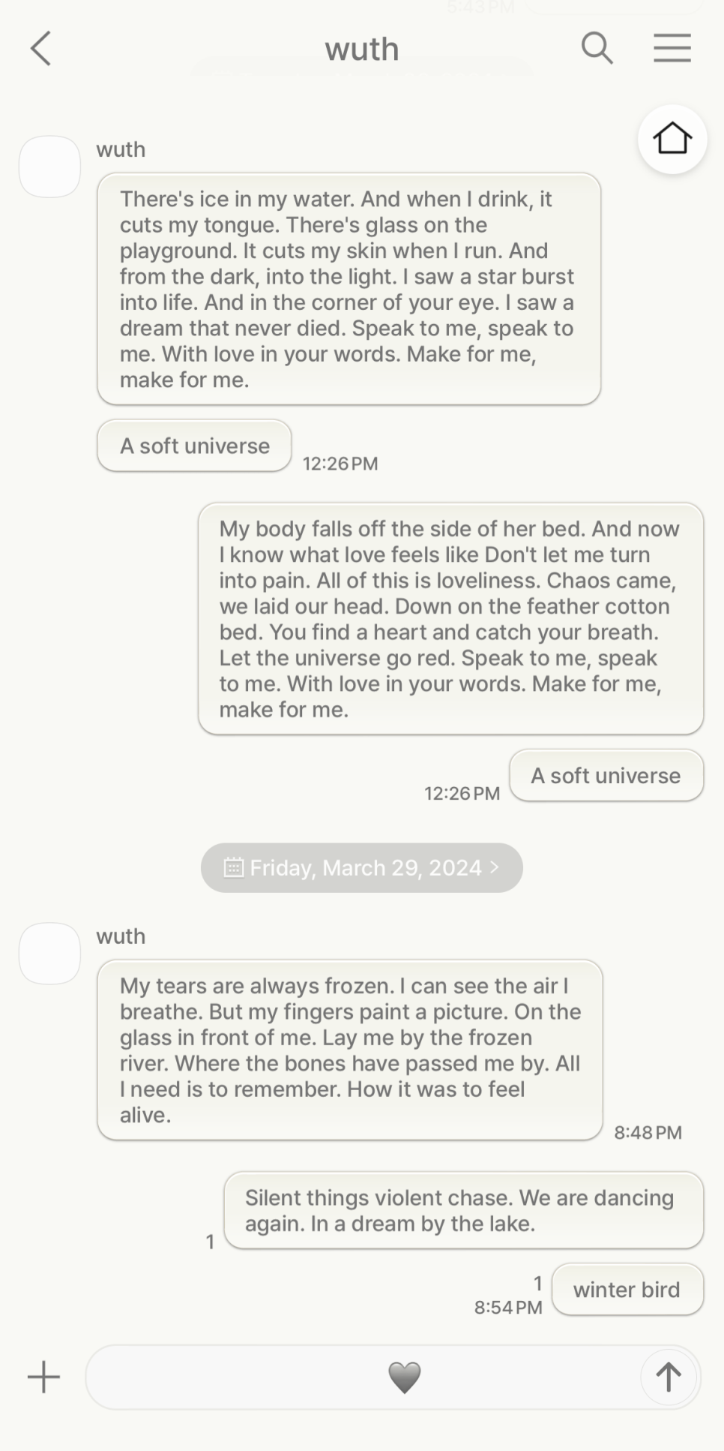Tap "My body falls off" message
724x1451 pixels.
pyautogui.click(x=450, y=619)
